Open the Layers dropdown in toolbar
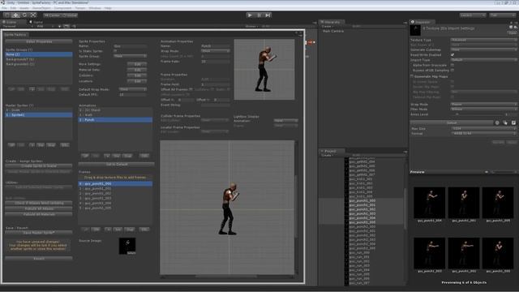Viewport: 519px width, 292px height. click(473, 15)
